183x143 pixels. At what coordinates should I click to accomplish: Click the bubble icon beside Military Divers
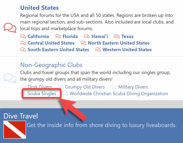pos(114,87)
